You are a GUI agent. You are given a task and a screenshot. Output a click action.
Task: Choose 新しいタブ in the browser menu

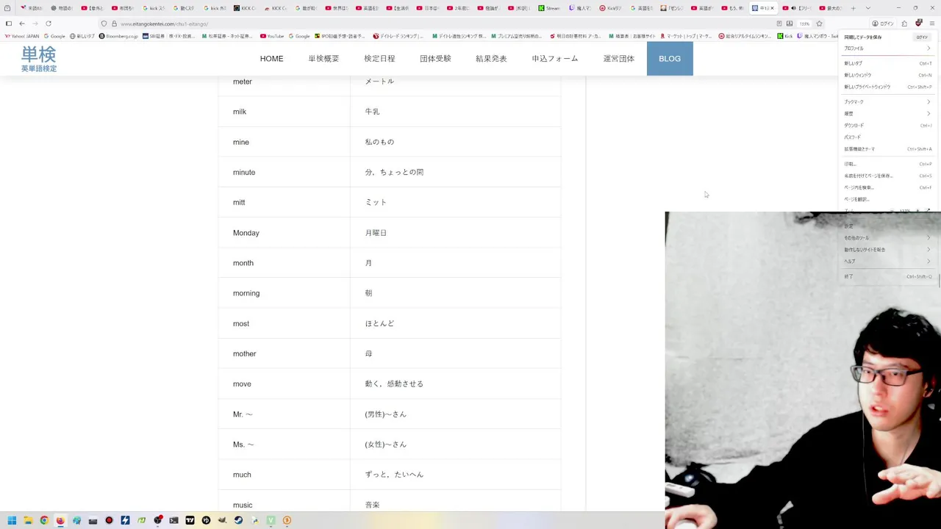pos(887,63)
